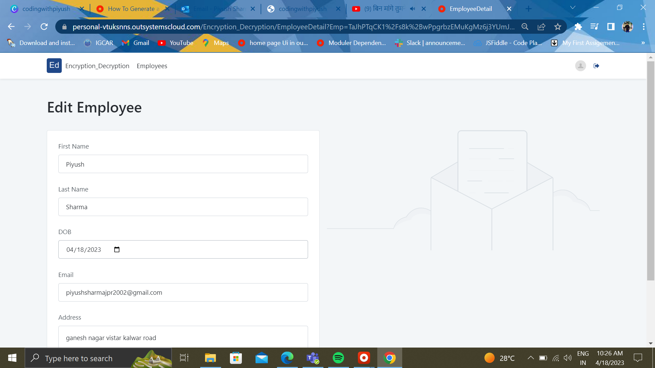Screen dimensions: 655x368
Task: Click the share page icon
Action: pyautogui.click(x=541, y=27)
